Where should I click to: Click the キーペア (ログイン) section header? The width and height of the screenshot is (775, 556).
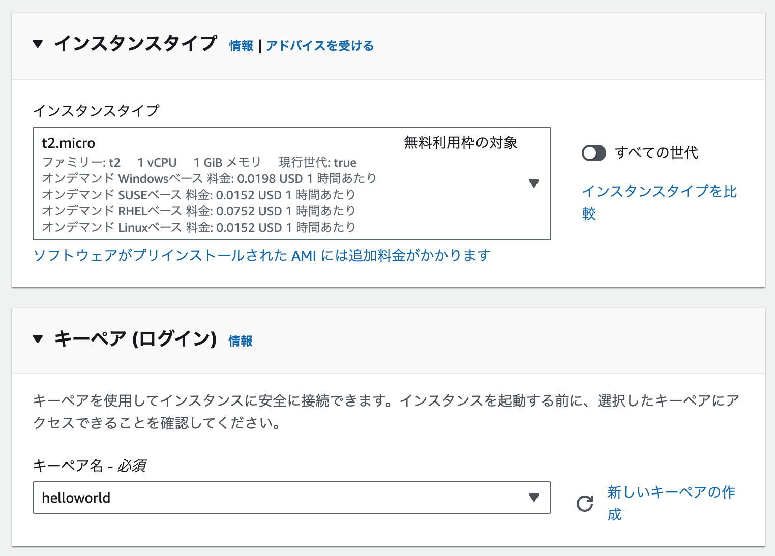(x=135, y=339)
